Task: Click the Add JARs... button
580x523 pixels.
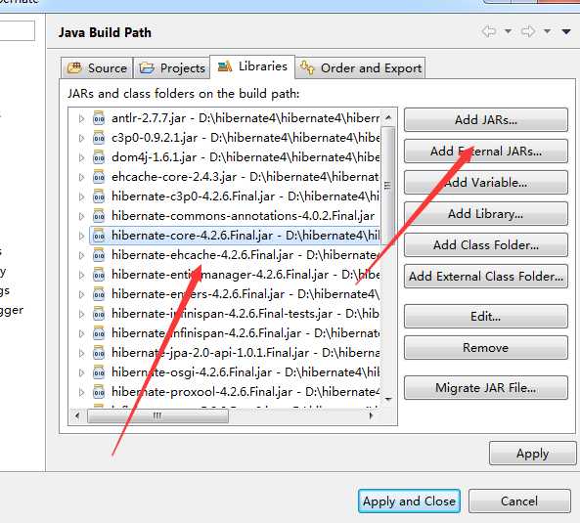Action: tap(486, 120)
